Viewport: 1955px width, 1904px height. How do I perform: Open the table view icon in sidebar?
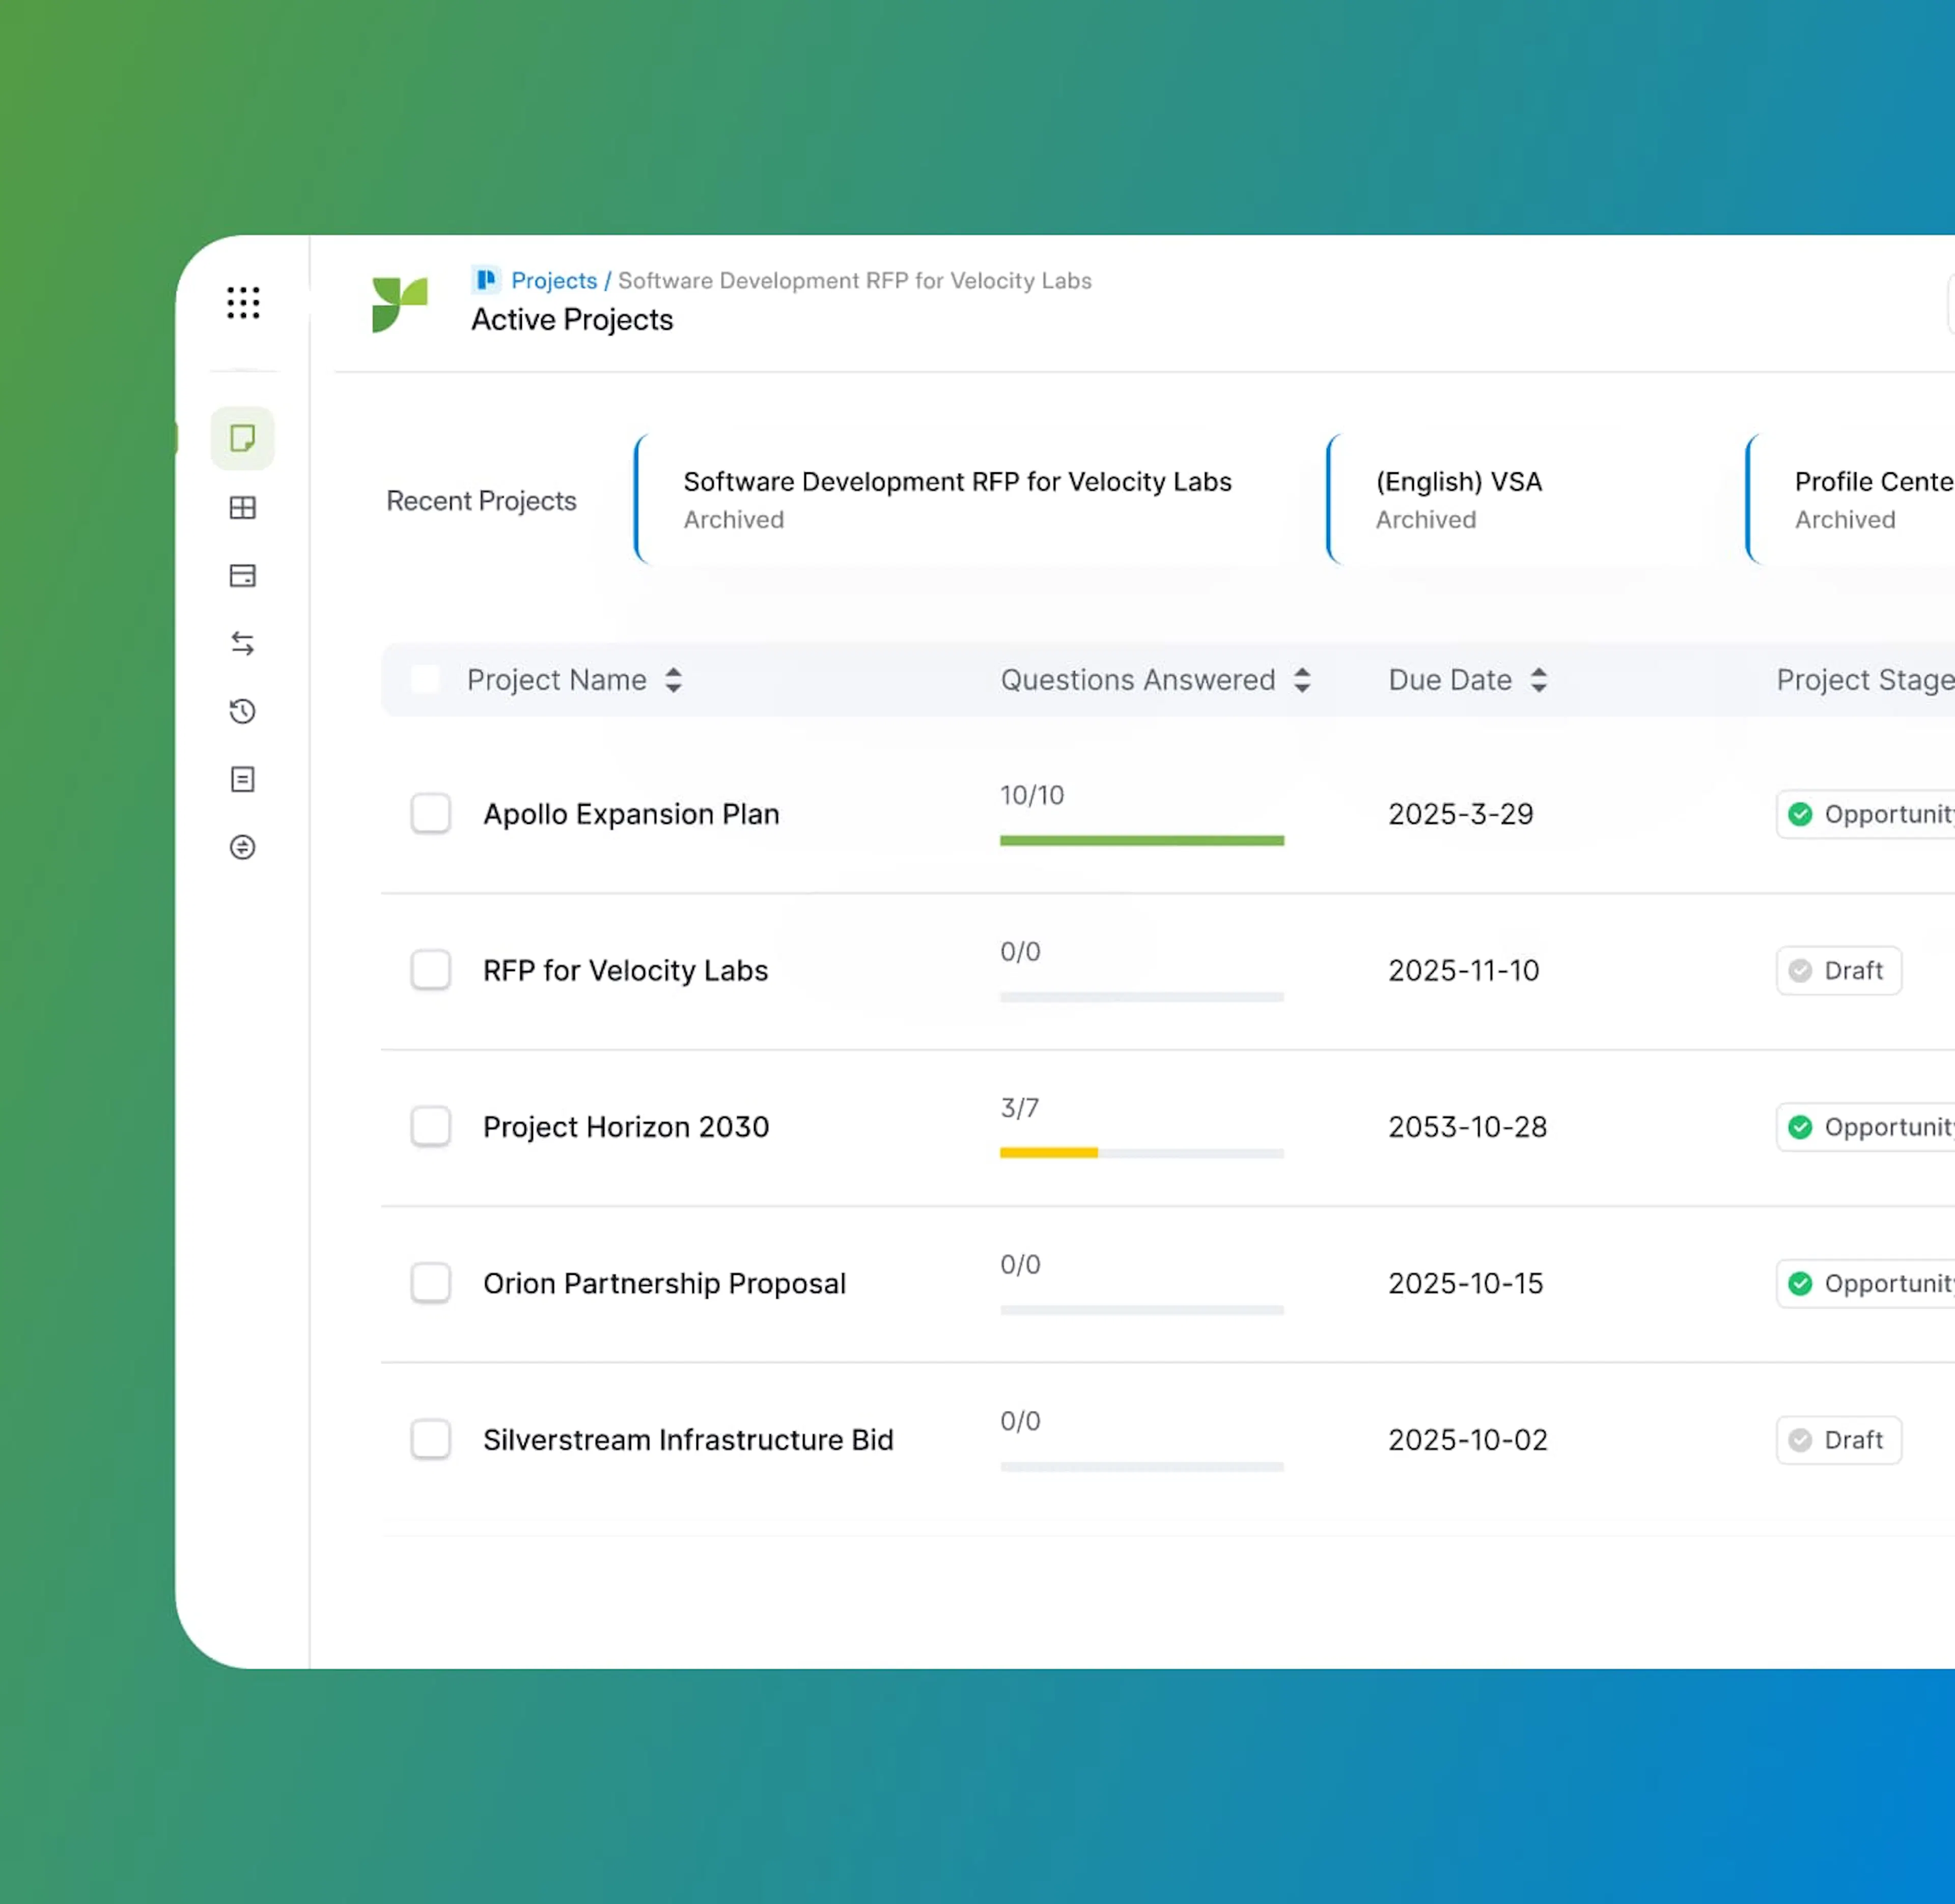(242, 507)
